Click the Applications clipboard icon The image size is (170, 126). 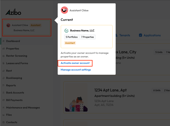point(141,35)
